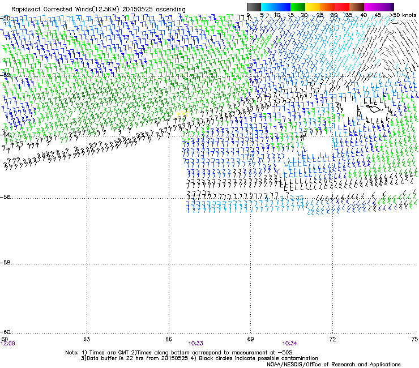Click the '-54' latitude axis label
The height and width of the screenshot is (368, 419).
[x=5, y=134]
